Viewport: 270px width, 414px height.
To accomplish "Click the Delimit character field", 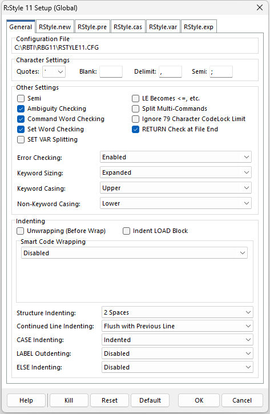I will (x=170, y=72).
